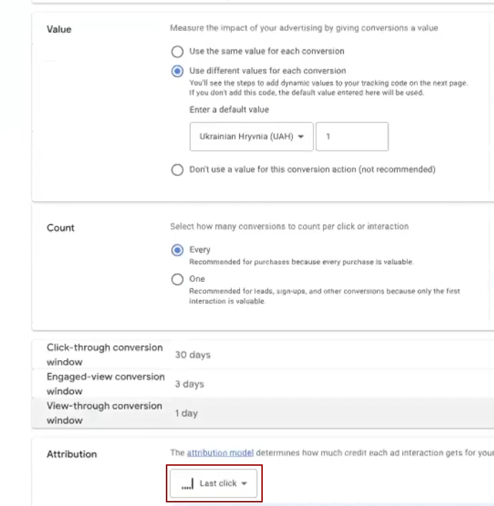Open the Ukrainian Hryvnia (UAH) currency dropdown

coord(251,137)
